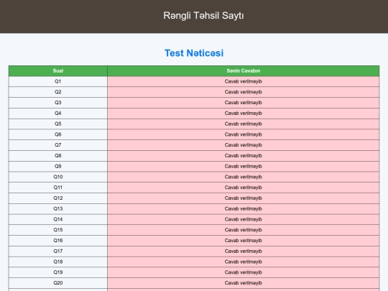Click the Sual column header
The width and height of the screenshot is (388, 291).
click(x=58, y=70)
